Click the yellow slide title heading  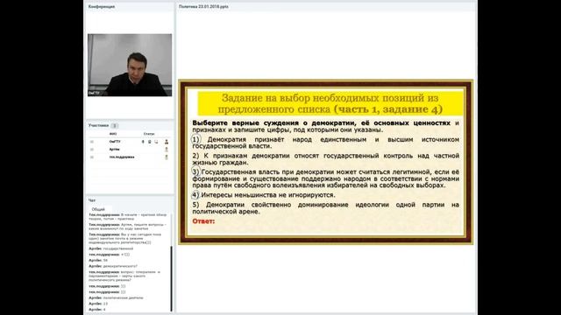coord(330,103)
